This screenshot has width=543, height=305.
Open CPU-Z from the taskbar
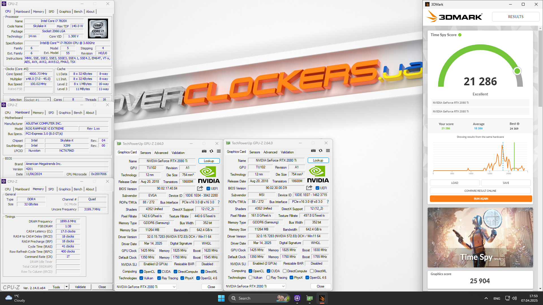(x=297, y=298)
